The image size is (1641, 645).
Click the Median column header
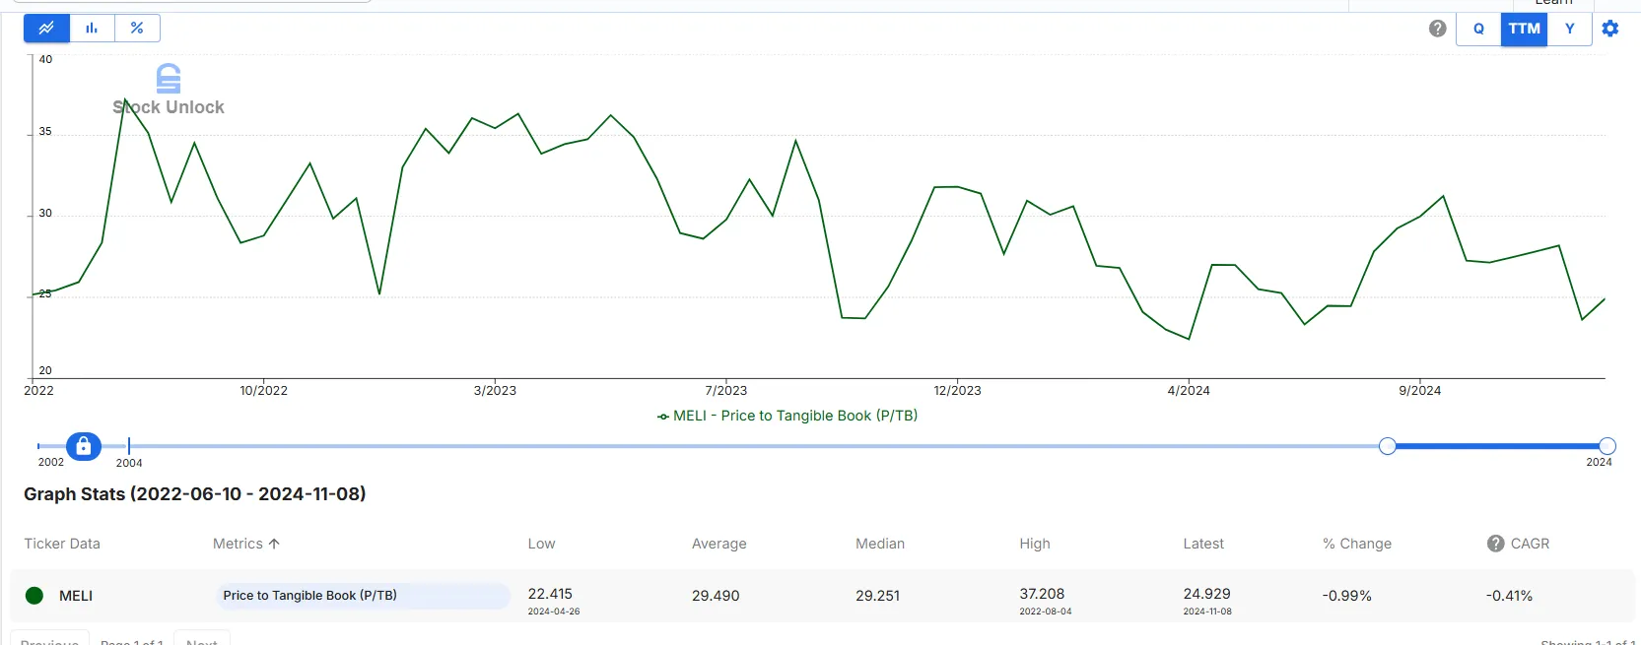(x=880, y=544)
